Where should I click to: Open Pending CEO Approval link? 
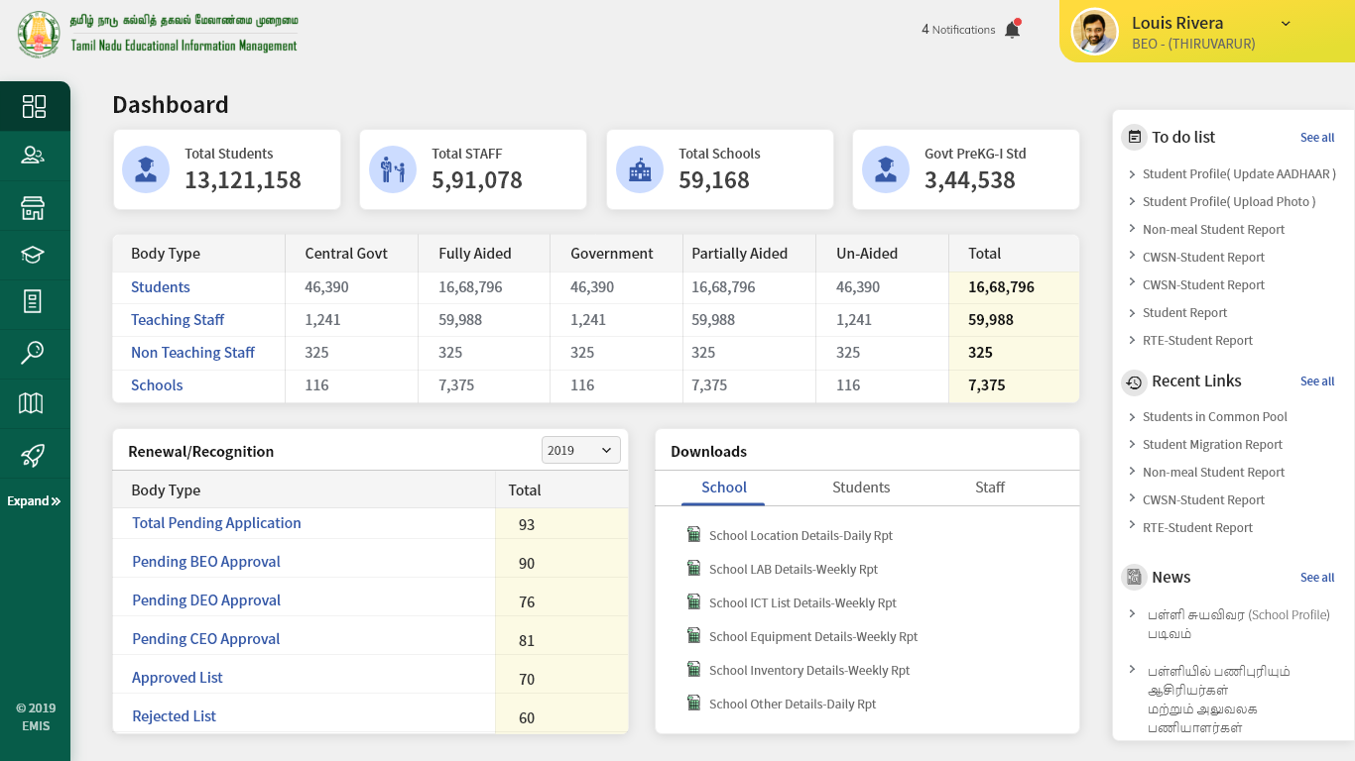click(x=206, y=639)
